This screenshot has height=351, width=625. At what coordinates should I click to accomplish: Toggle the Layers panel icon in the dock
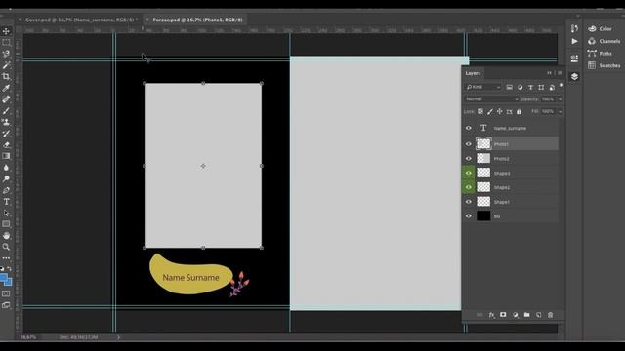tap(574, 76)
